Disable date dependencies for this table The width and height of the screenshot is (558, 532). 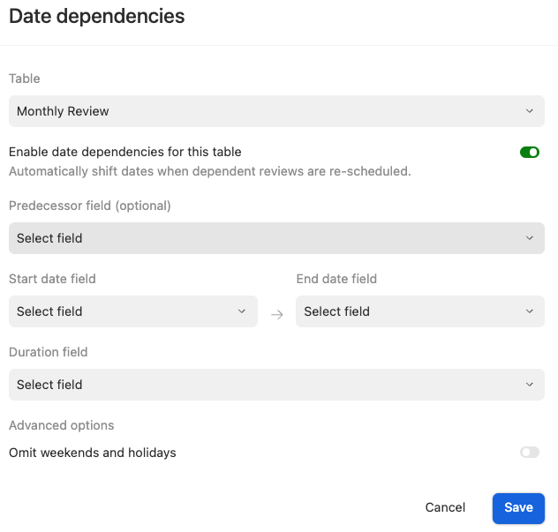529,153
